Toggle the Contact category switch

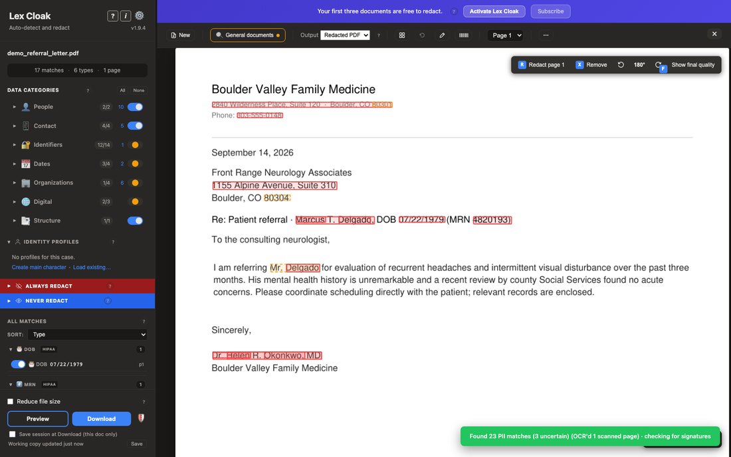tap(135, 126)
